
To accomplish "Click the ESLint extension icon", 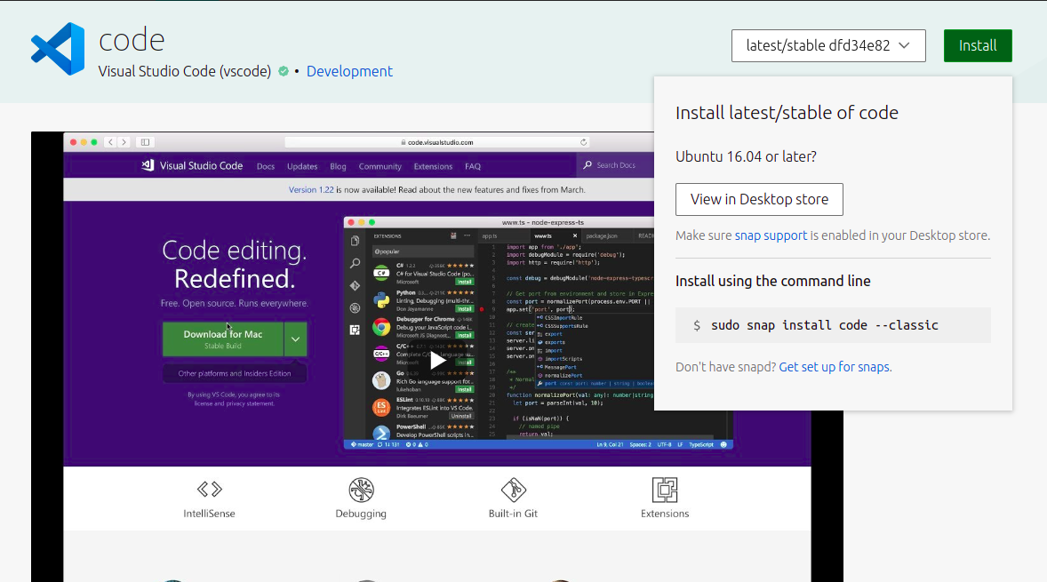I will tap(381, 406).
